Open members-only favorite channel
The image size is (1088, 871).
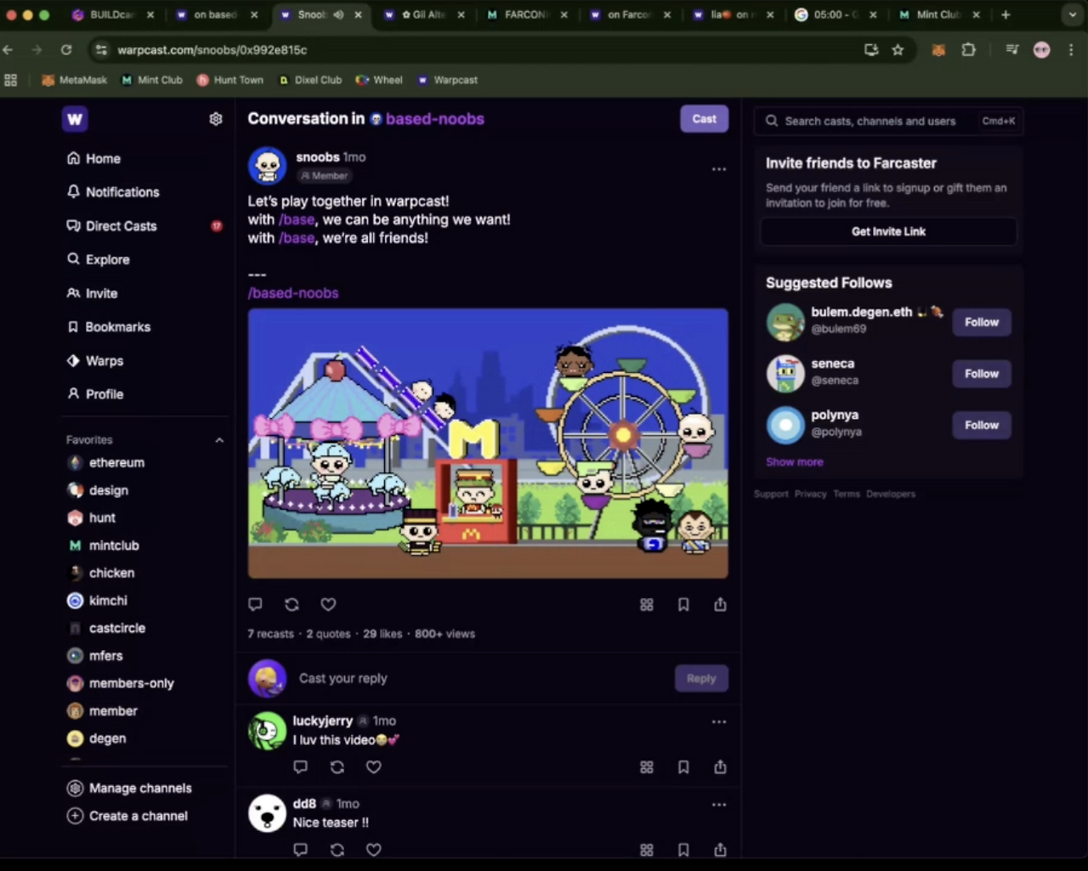pos(121,683)
